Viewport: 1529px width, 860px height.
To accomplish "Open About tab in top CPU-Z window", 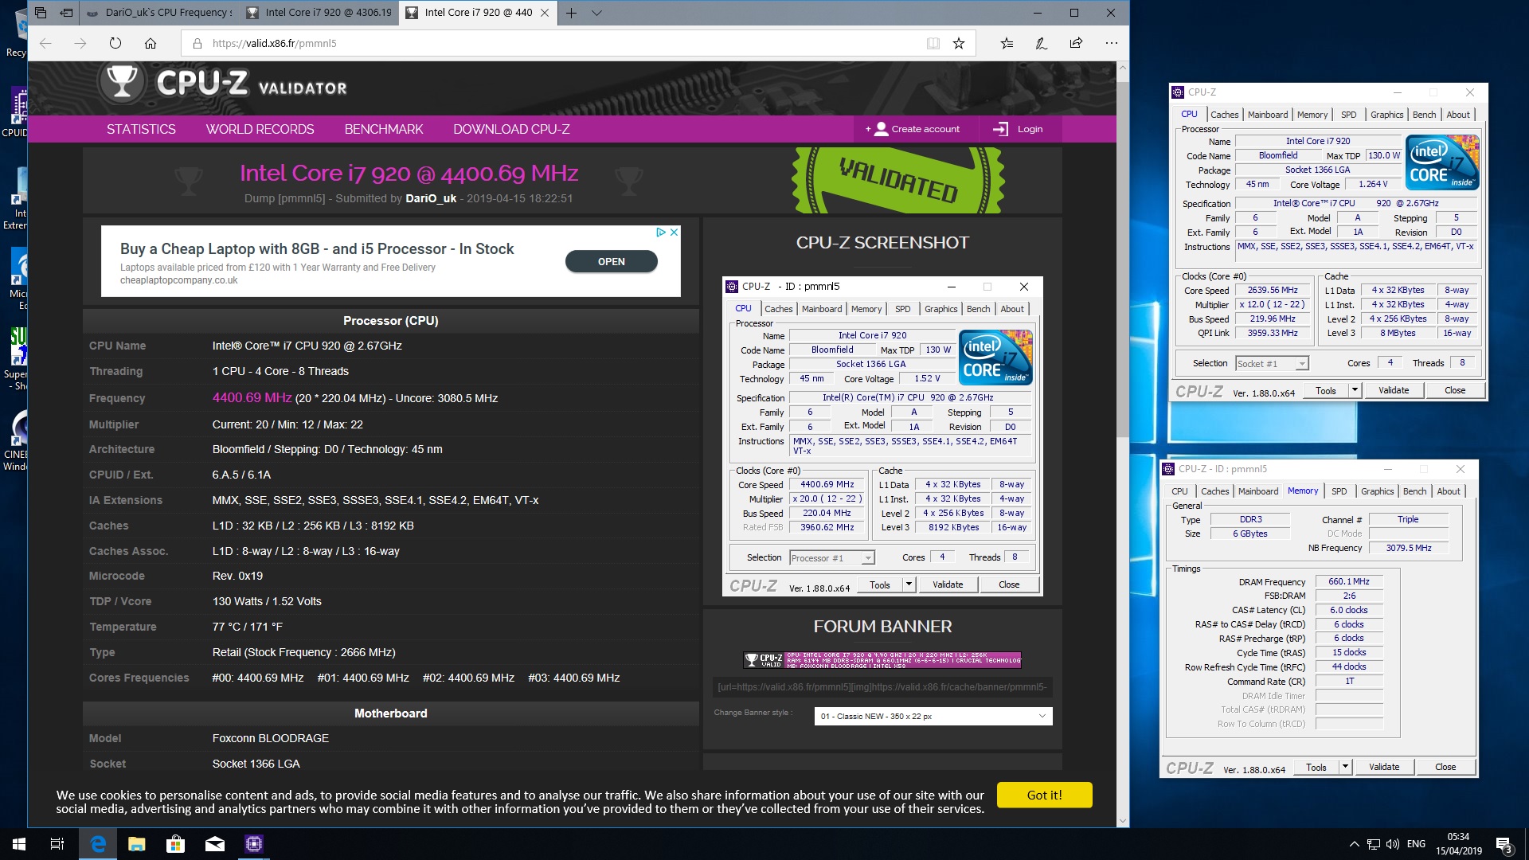I will [x=1458, y=115].
